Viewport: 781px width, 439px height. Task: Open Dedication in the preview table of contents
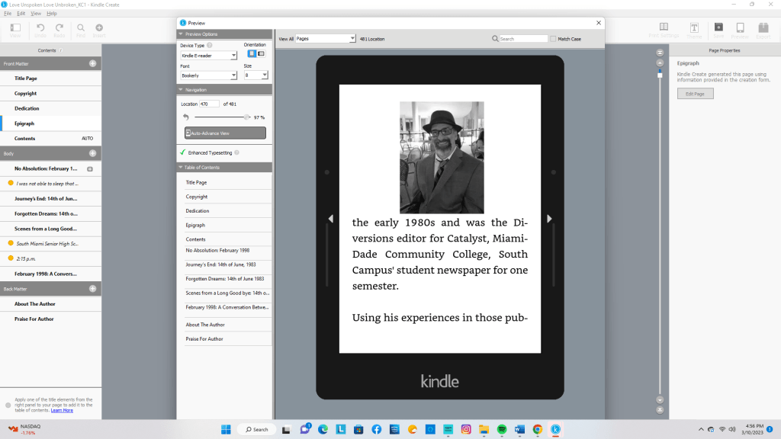198,211
